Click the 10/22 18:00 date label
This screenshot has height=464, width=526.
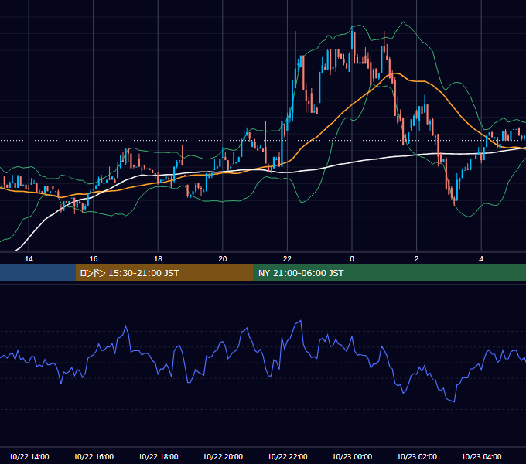(x=158, y=456)
